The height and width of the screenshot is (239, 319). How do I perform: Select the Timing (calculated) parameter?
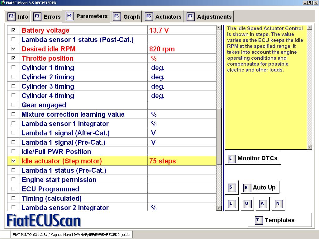pyautogui.click(x=112, y=198)
